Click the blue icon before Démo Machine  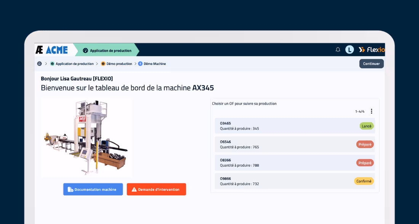click(140, 64)
